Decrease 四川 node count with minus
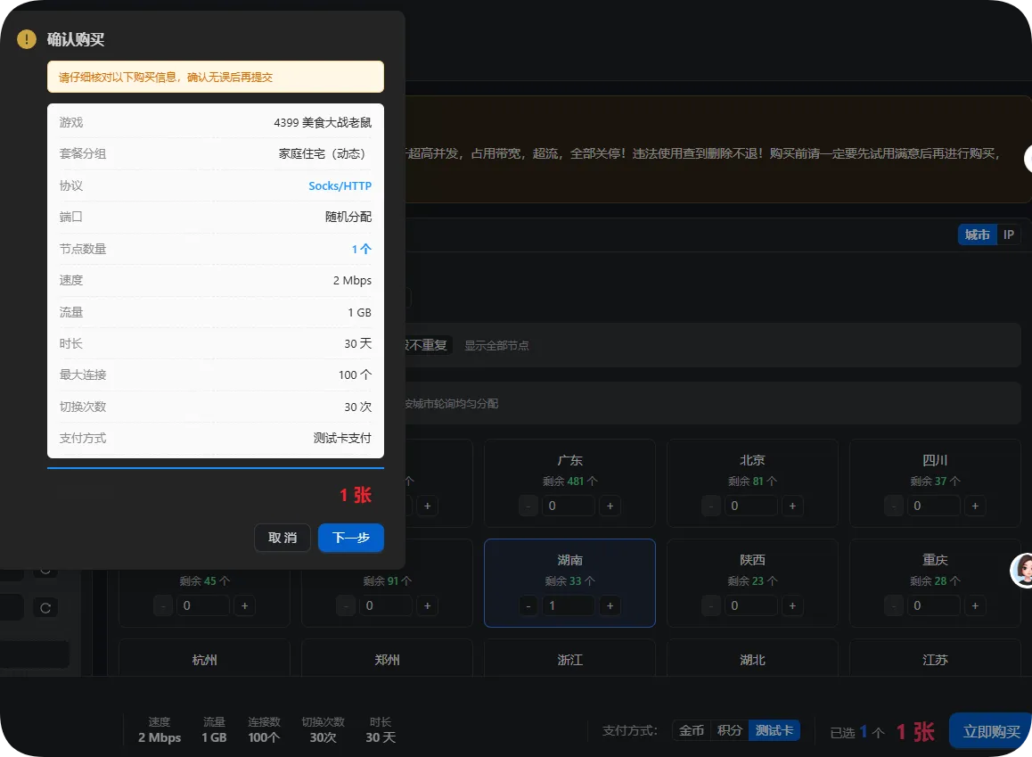The image size is (1032, 757). 894,506
